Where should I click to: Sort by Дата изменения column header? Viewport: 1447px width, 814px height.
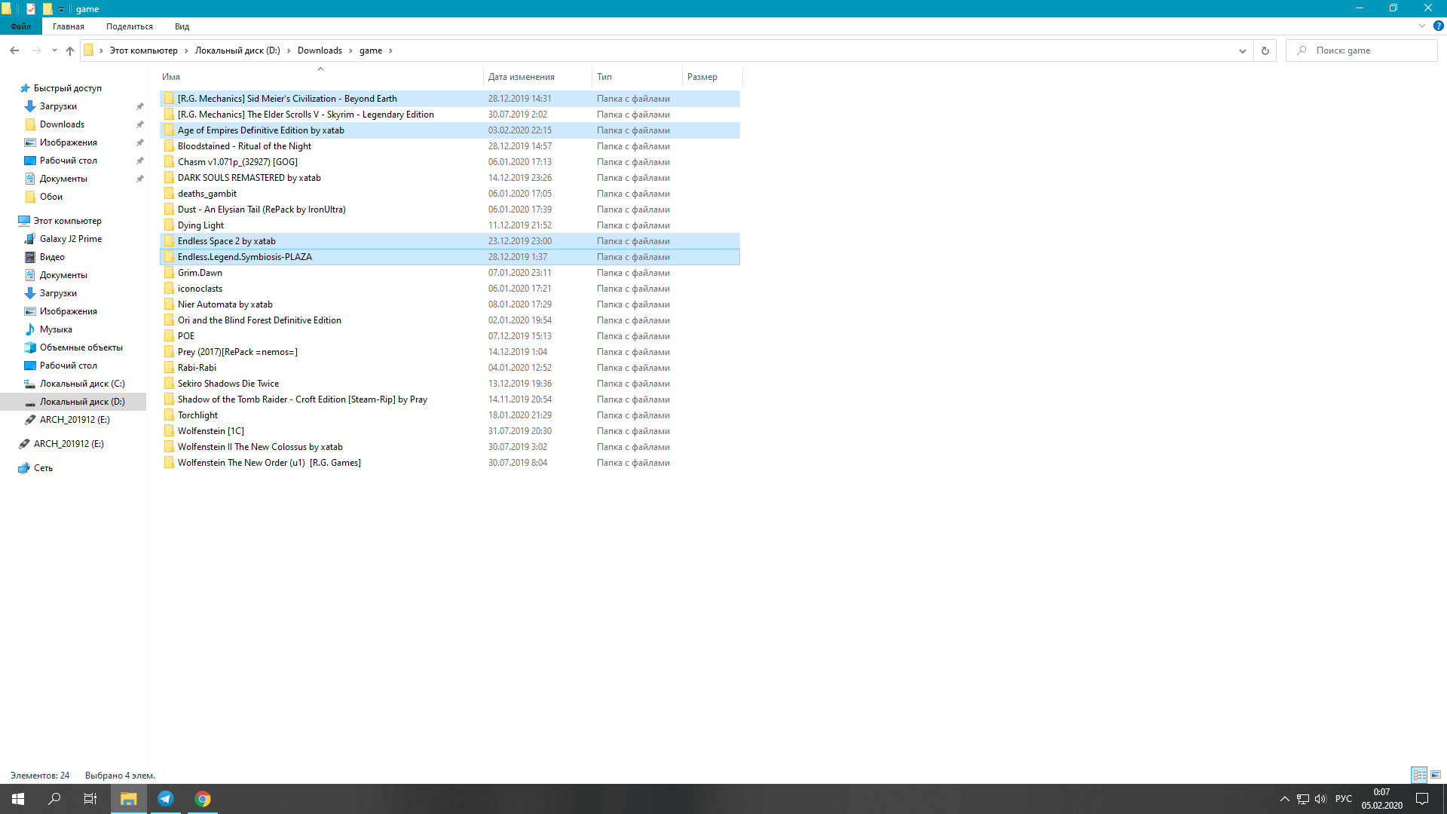(537, 77)
